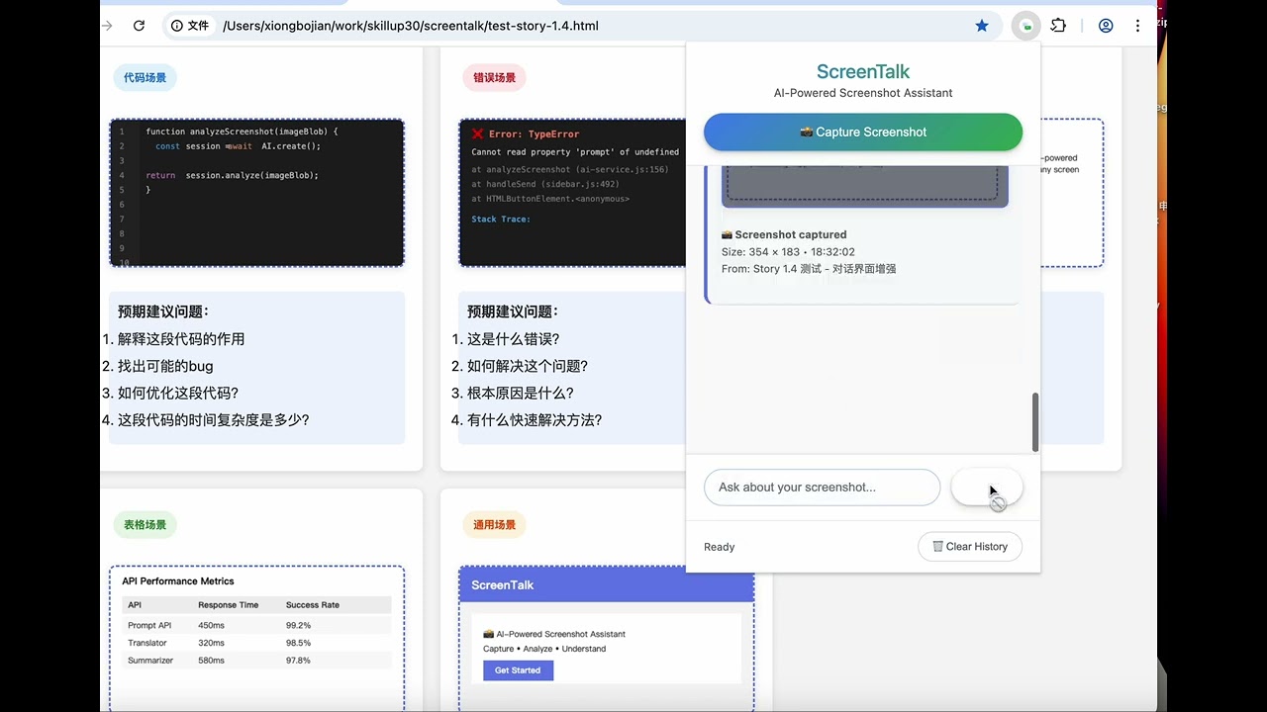The width and height of the screenshot is (1267, 712).
Task: Click the Clear History button
Action: [970, 546]
